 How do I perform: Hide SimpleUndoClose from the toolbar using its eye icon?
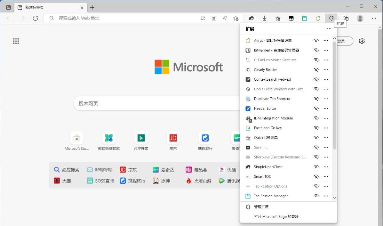(x=316, y=167)
